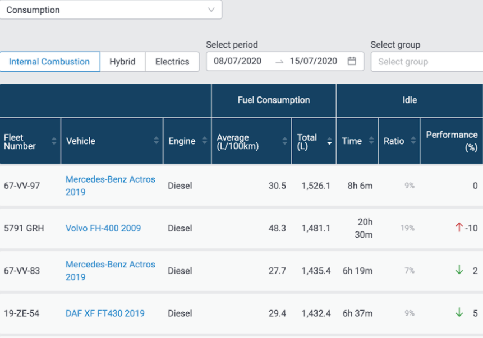Image resolution: width=483 pixels, height=338 pixels.
Task: Click the Fuel Consumption group header
Action: [274, 100]
